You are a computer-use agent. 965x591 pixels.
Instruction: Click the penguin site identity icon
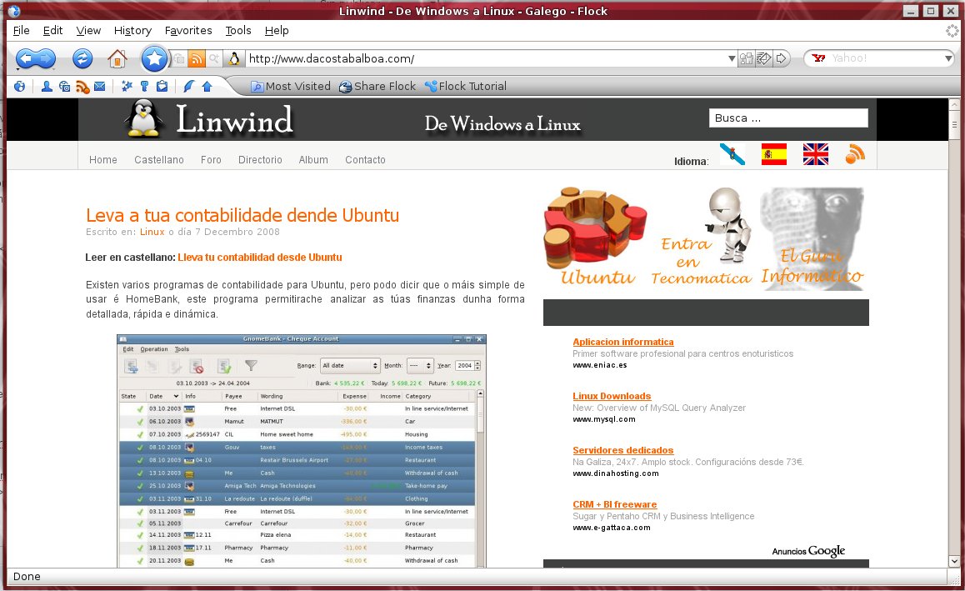pos(234,59)
